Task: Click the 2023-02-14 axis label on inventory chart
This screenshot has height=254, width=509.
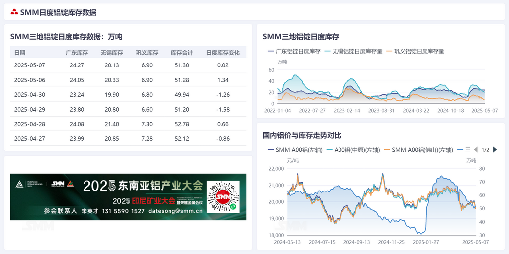Action: (x=348, y=110)
